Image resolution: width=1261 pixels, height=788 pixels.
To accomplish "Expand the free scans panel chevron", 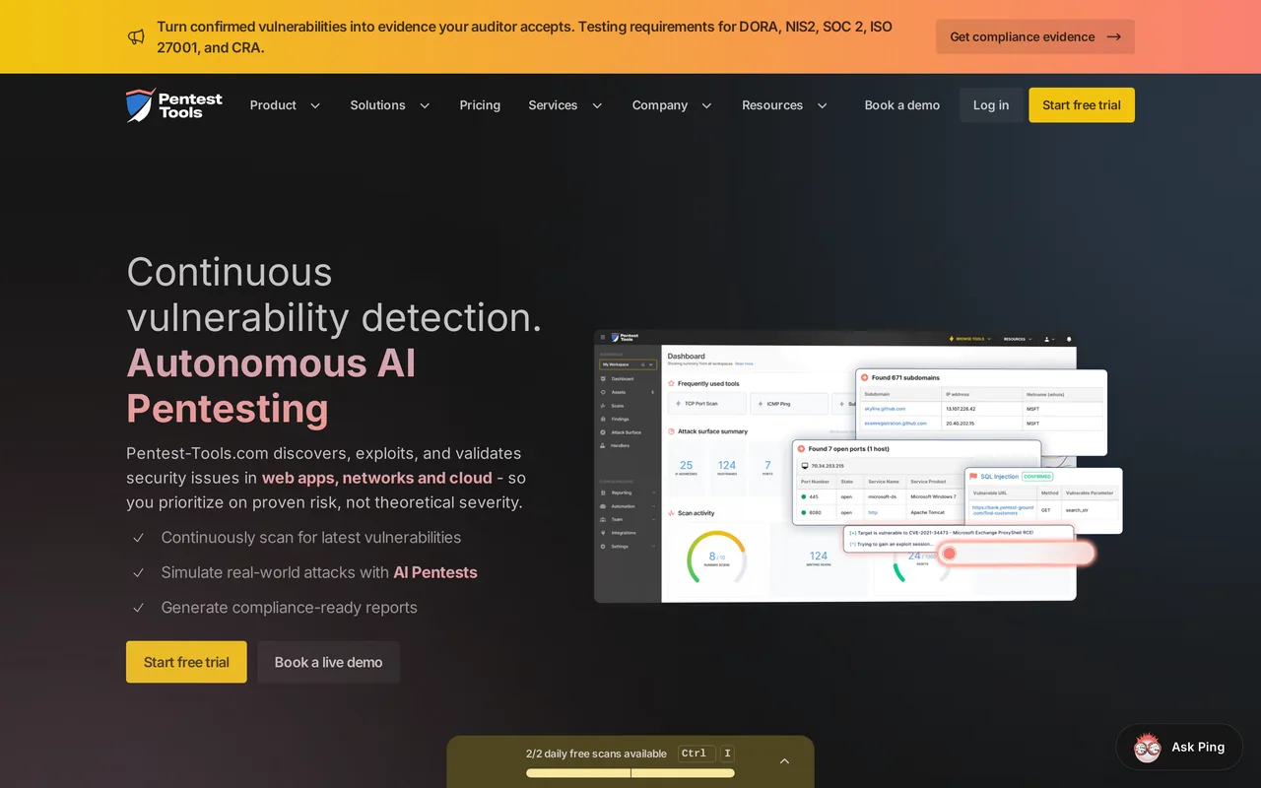I will (x=785, y=761).
